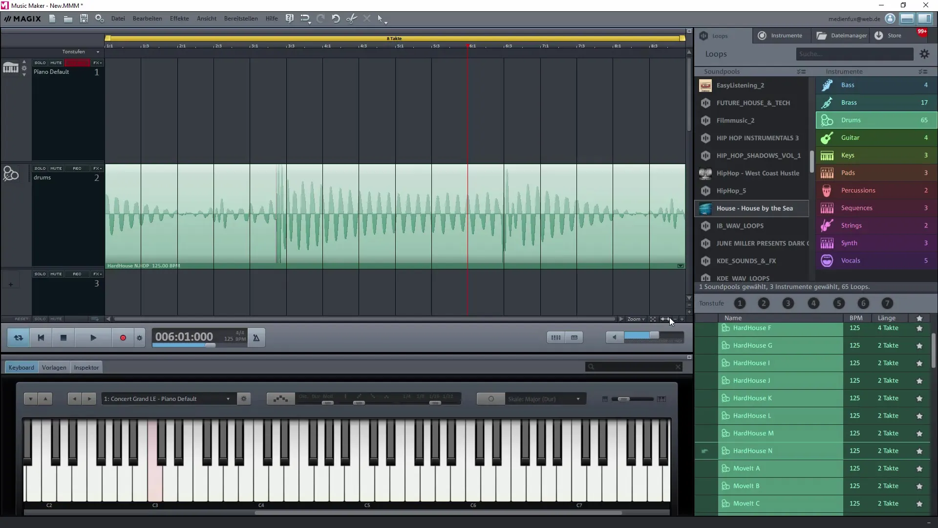Switch to the Vorlagen tab
The height and width of the screenshot is (528, 938).
(54, 368)
